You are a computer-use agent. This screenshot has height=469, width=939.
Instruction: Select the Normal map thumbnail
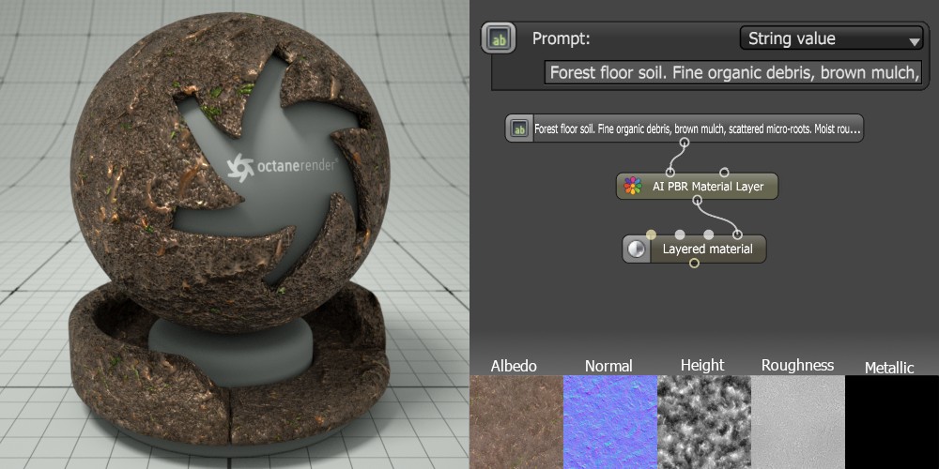[609, 421]
